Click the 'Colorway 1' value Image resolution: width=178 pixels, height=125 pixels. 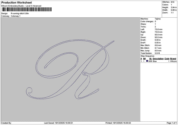[15, 16]
